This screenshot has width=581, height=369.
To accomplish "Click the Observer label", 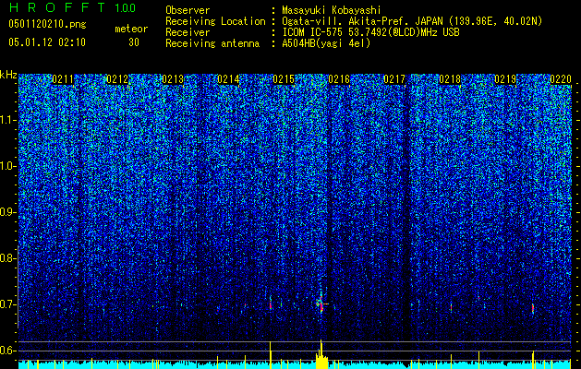I will (x=188, y=10).
